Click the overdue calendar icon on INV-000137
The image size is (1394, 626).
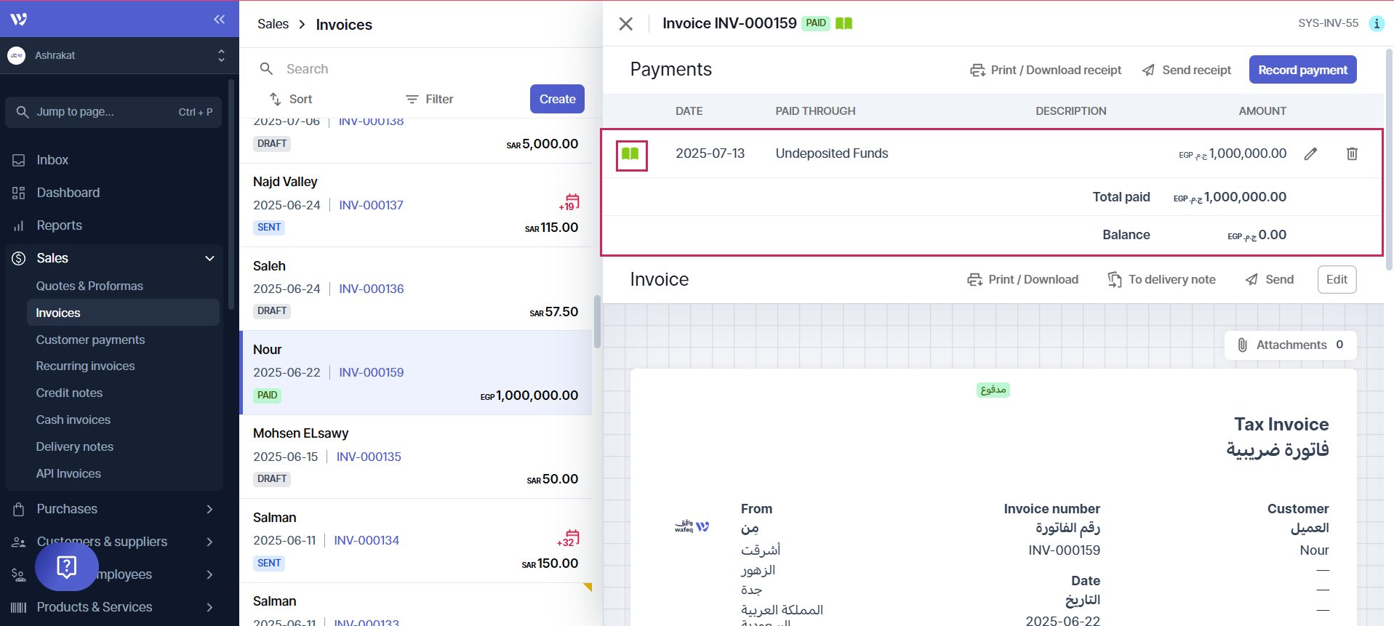point(571,201)
